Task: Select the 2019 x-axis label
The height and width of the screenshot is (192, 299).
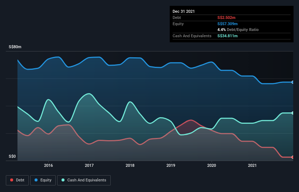Action: point(171,165)
